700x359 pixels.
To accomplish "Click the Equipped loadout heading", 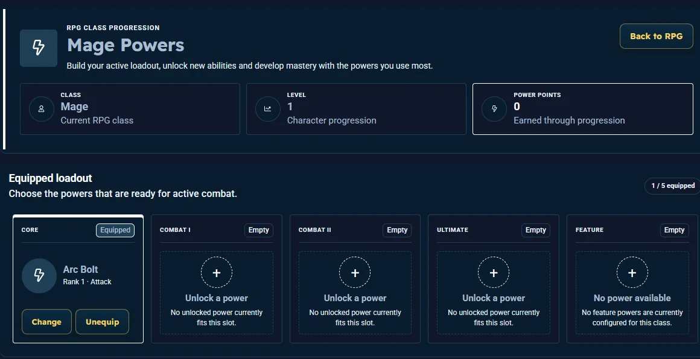I will pyautogui.click(x=51, y=178).
